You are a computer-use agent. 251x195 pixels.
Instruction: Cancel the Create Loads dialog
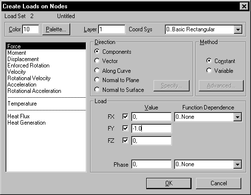(218, 183)
